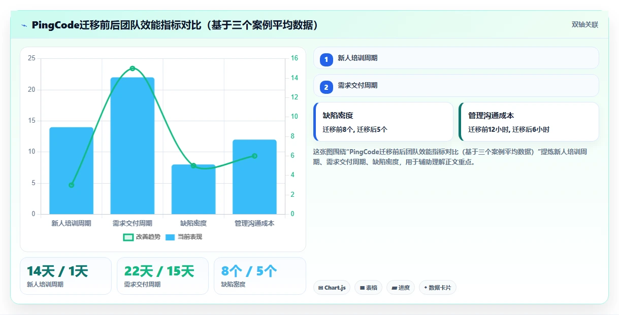Image resolution: width=619 pixels, height=315 pixels.
Task: Click the trend line point on 管理沟通成本
Action: [254, 156]
